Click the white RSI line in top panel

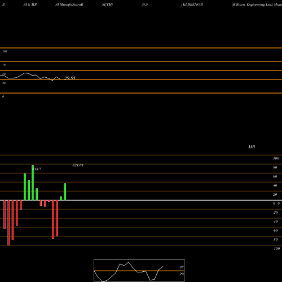point(30,77)
